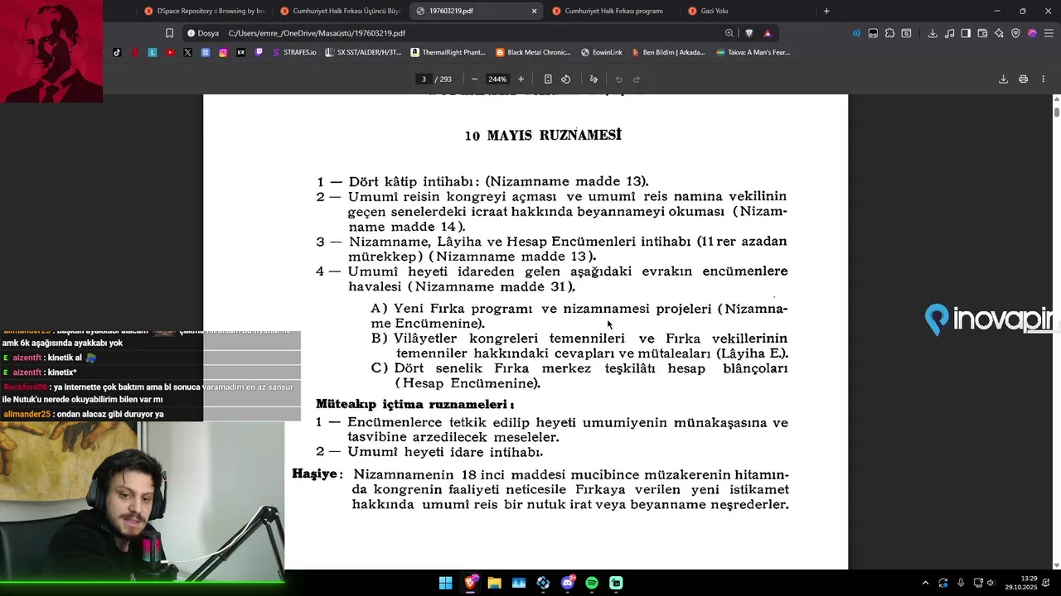The width and height of the screenshot is (1061, 596).
Task: Open the Black Metal Chronic... bookmark
Action: pyautogui.click(x=533, y=52)
